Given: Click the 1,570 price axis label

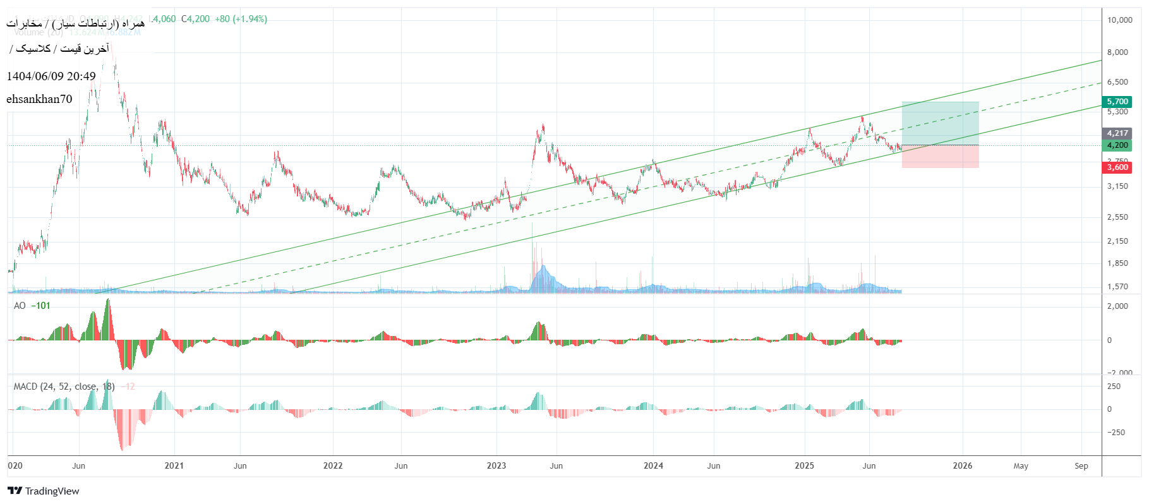Looking at the screenshot, I should pyautogui.click(x=1117, y=287).
